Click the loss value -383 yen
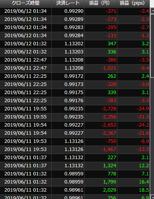Screen dimensions: 154x199 tap(111, 101)
